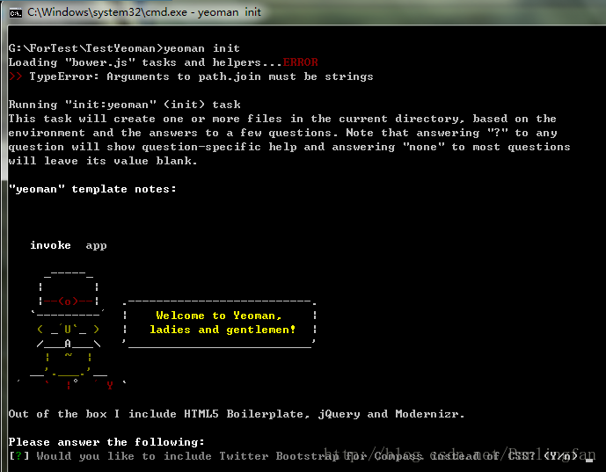Click the 'Please answer the following:' line

click(x=106, y=442)
